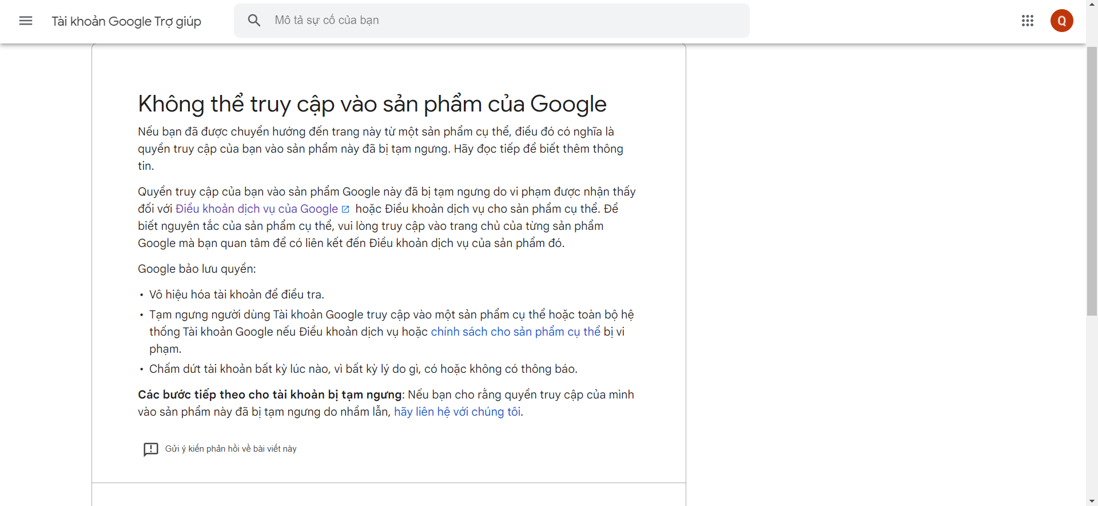Open the hamburger main menu
Image resolution: width=1098 pixels, height=506 pixels.
[26, 21]
